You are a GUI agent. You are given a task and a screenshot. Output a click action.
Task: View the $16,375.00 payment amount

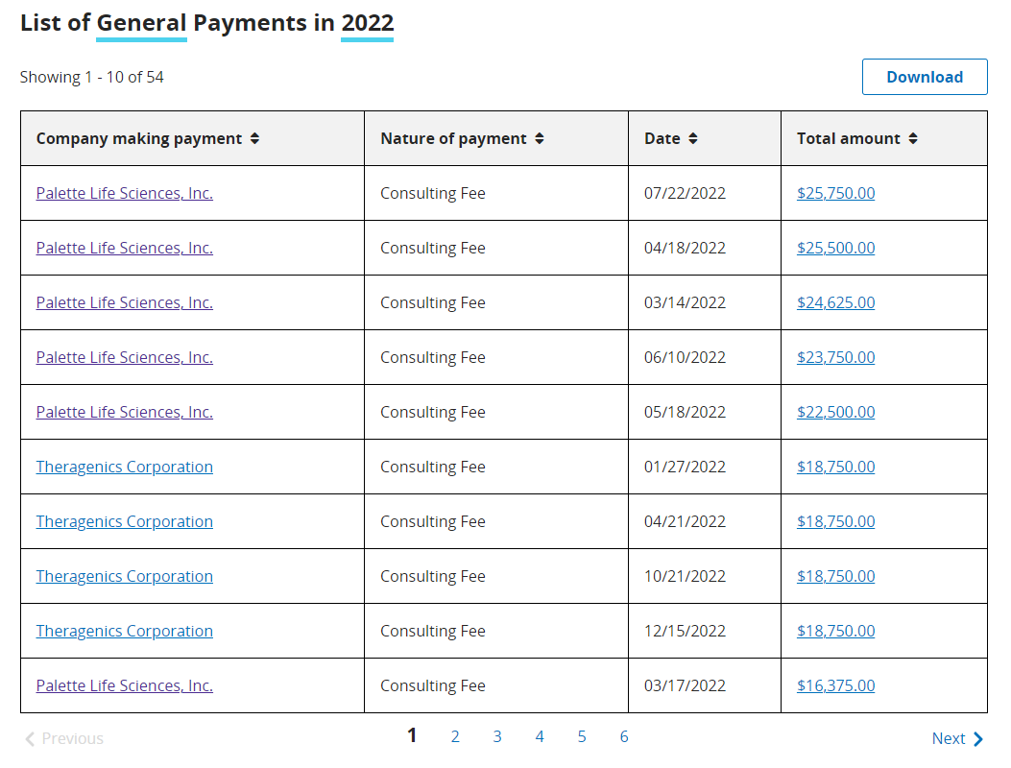(x=835, y=685)
